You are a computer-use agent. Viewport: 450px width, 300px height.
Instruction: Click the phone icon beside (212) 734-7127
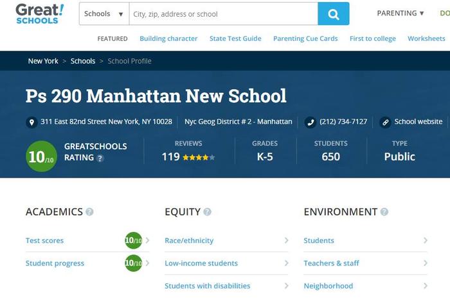310,122
